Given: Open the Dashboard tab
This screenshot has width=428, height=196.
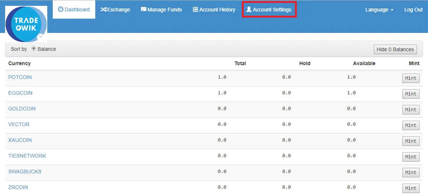Looking at the screenshot, I should click(74, 10).
